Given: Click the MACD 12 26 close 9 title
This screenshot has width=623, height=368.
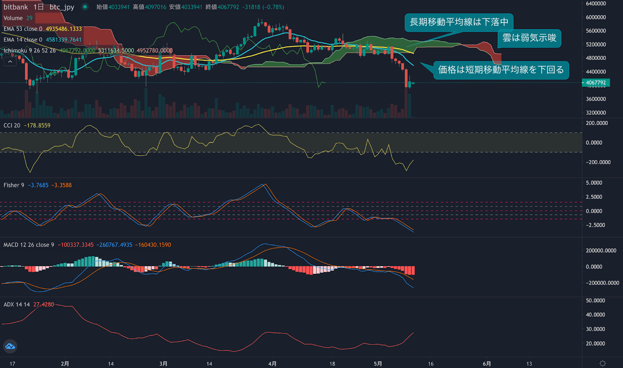Looking at the screenshot, I should pos(28,245).
